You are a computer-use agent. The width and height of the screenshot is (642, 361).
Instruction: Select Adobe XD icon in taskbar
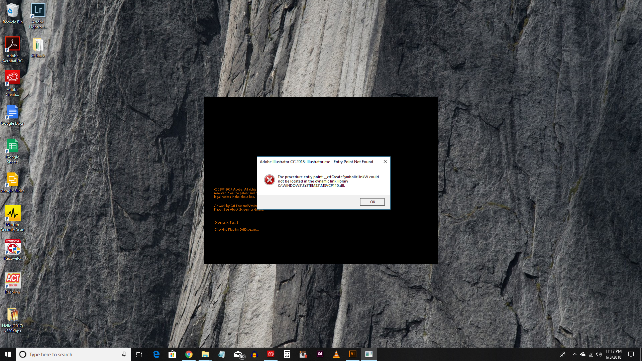click(x=320, y=354)
